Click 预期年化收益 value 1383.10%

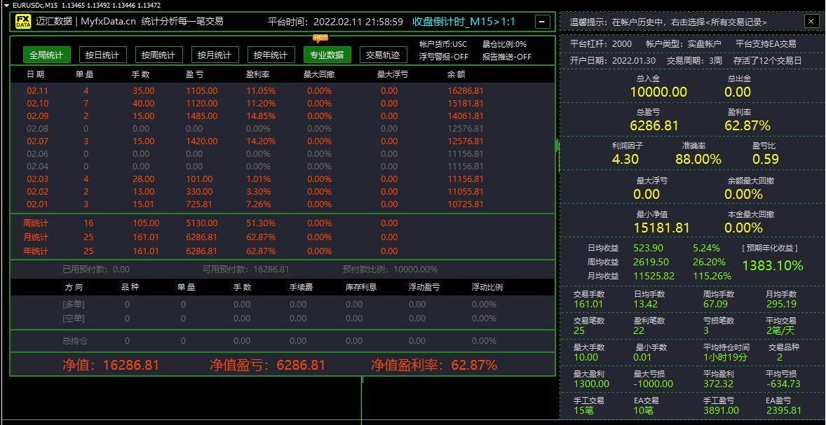[773, 265]
